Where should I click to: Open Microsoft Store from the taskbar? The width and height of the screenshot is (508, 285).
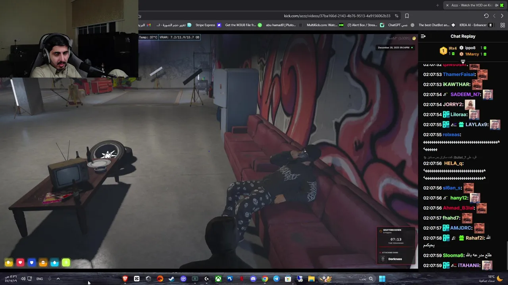[288, 279]
